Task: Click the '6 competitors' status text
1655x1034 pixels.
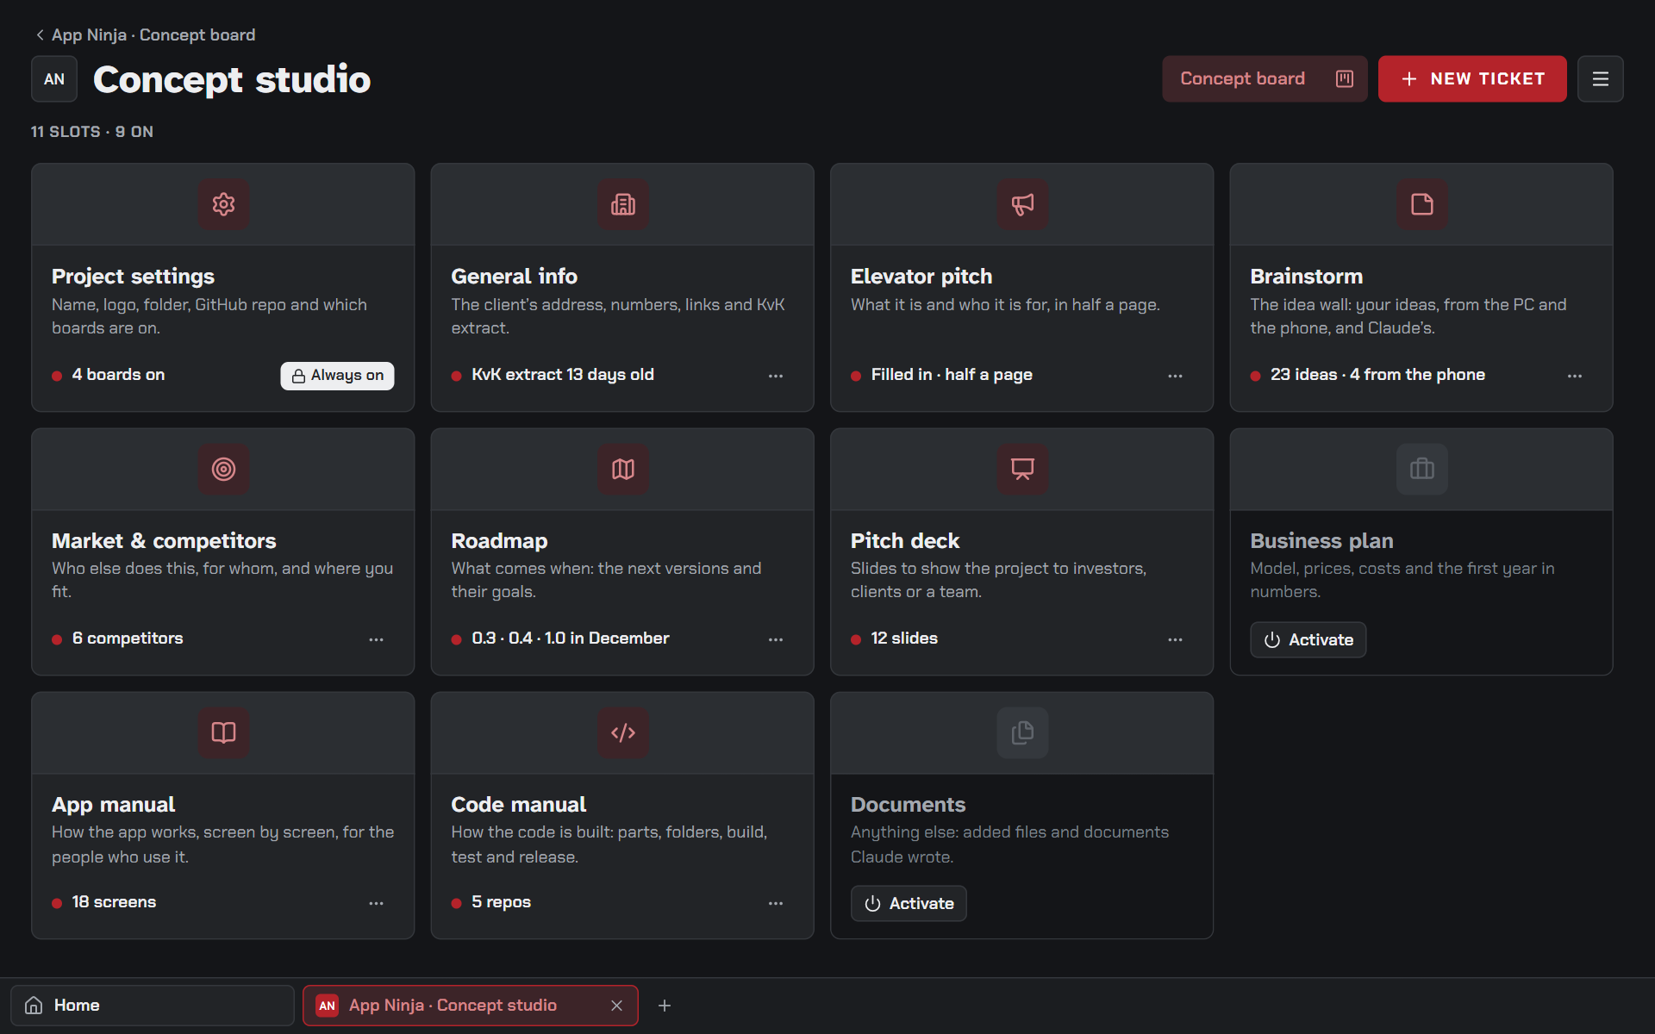Action: pos(128,638)
